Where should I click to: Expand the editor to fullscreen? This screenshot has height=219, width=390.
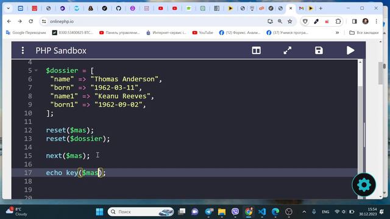[x=288, y=50]
